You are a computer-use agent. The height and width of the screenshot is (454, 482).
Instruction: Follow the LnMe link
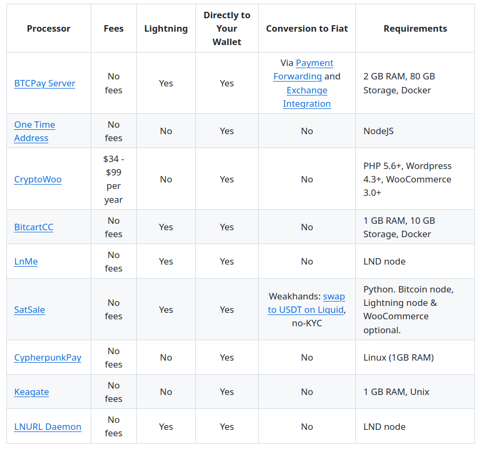point(26,261)
